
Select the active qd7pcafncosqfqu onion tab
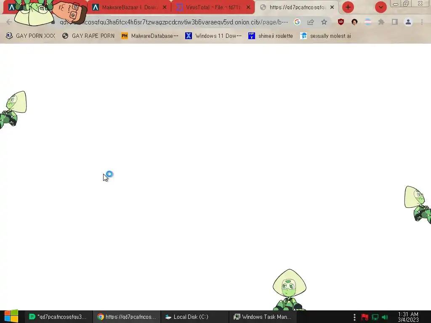pos(297,8)
